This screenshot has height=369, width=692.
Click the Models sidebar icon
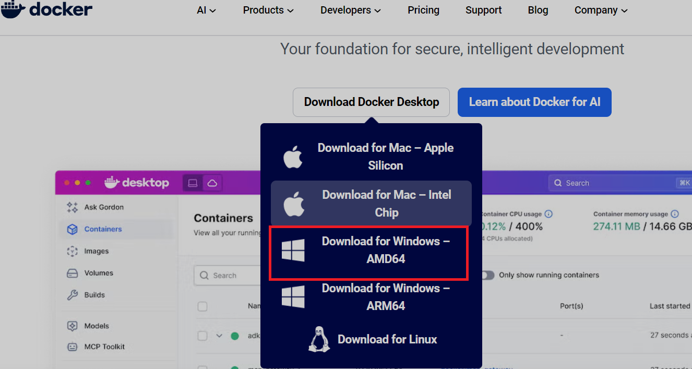pos(73,326)
